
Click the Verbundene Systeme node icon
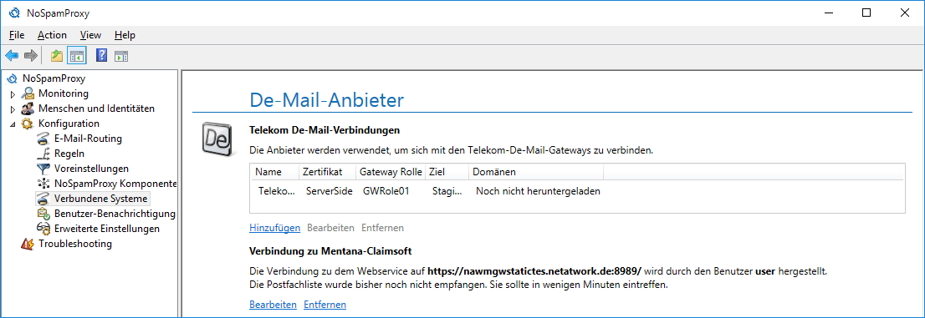point(43,199)
